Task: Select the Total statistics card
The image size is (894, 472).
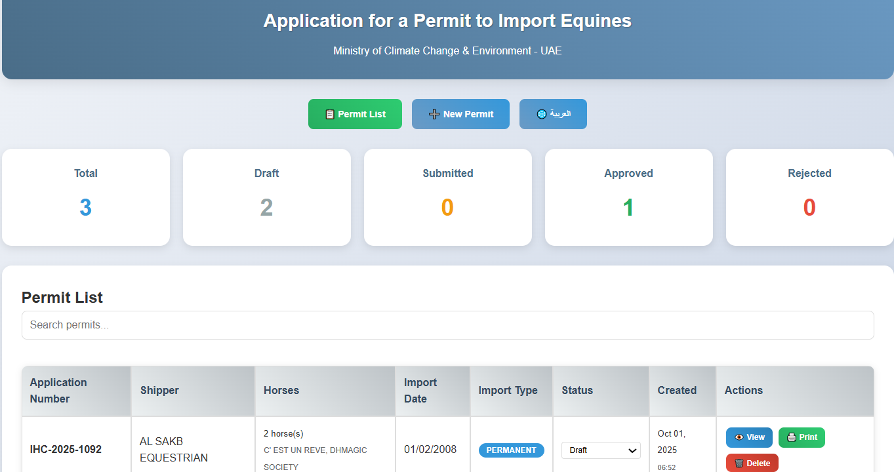Action: pyautogui.click(x=85, y=197)
